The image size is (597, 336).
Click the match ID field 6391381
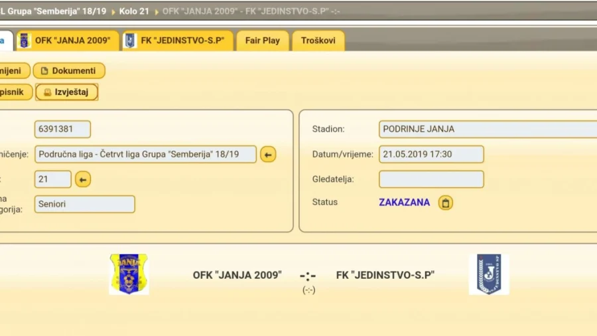(62, 129)
